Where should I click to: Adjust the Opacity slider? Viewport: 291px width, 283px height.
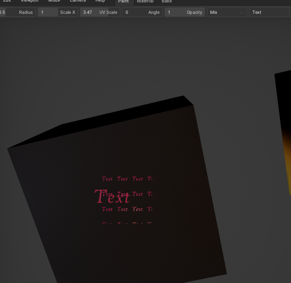[x=185, y=12]
